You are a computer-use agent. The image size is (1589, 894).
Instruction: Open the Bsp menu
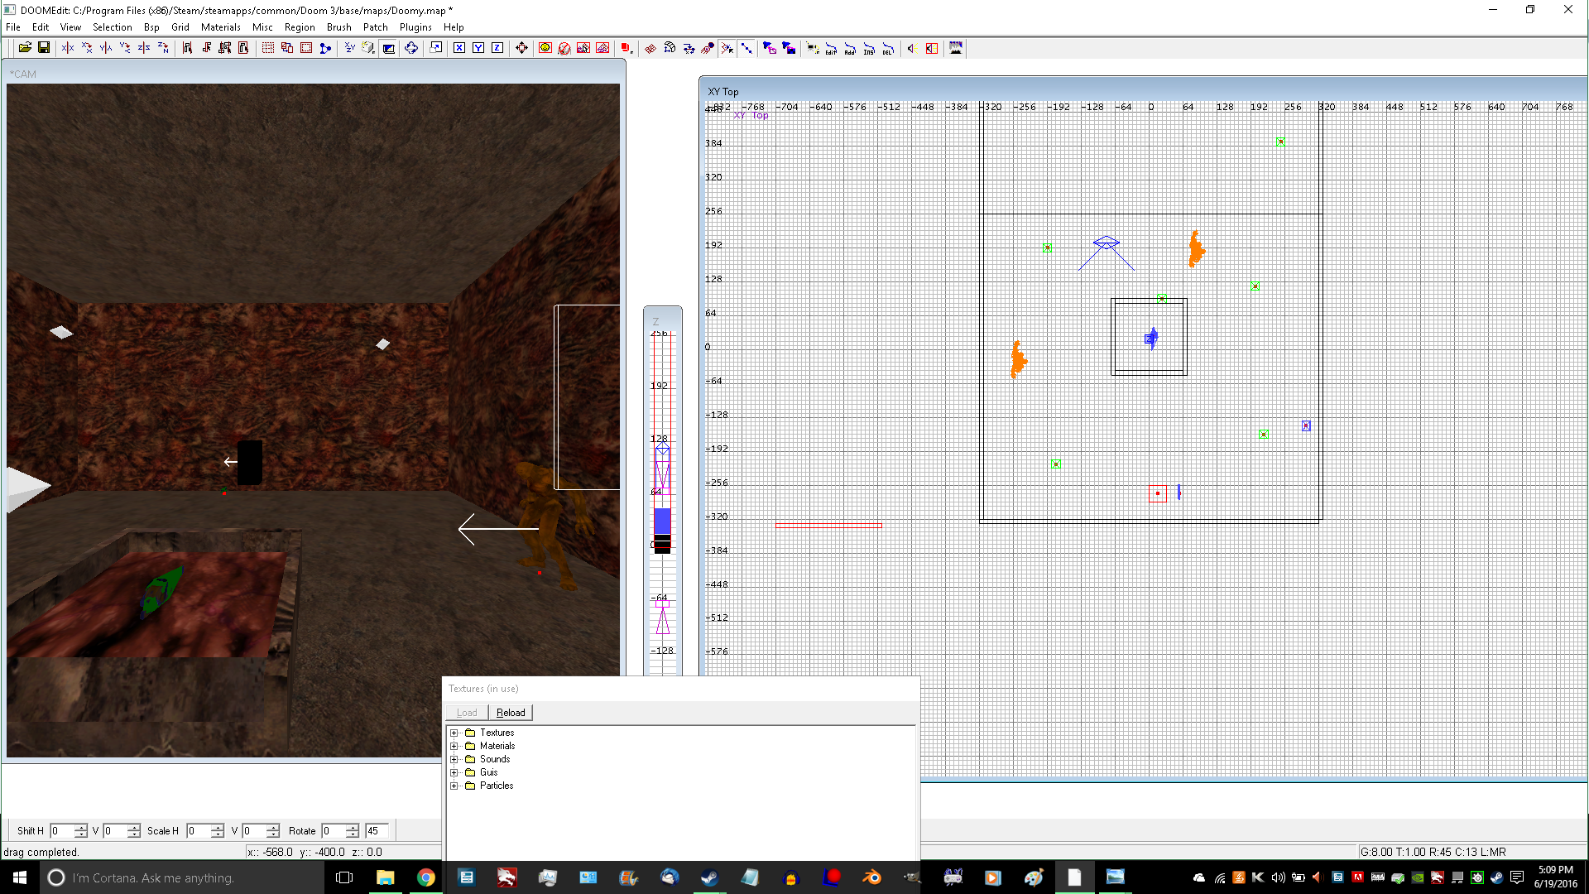click(151, 27)
